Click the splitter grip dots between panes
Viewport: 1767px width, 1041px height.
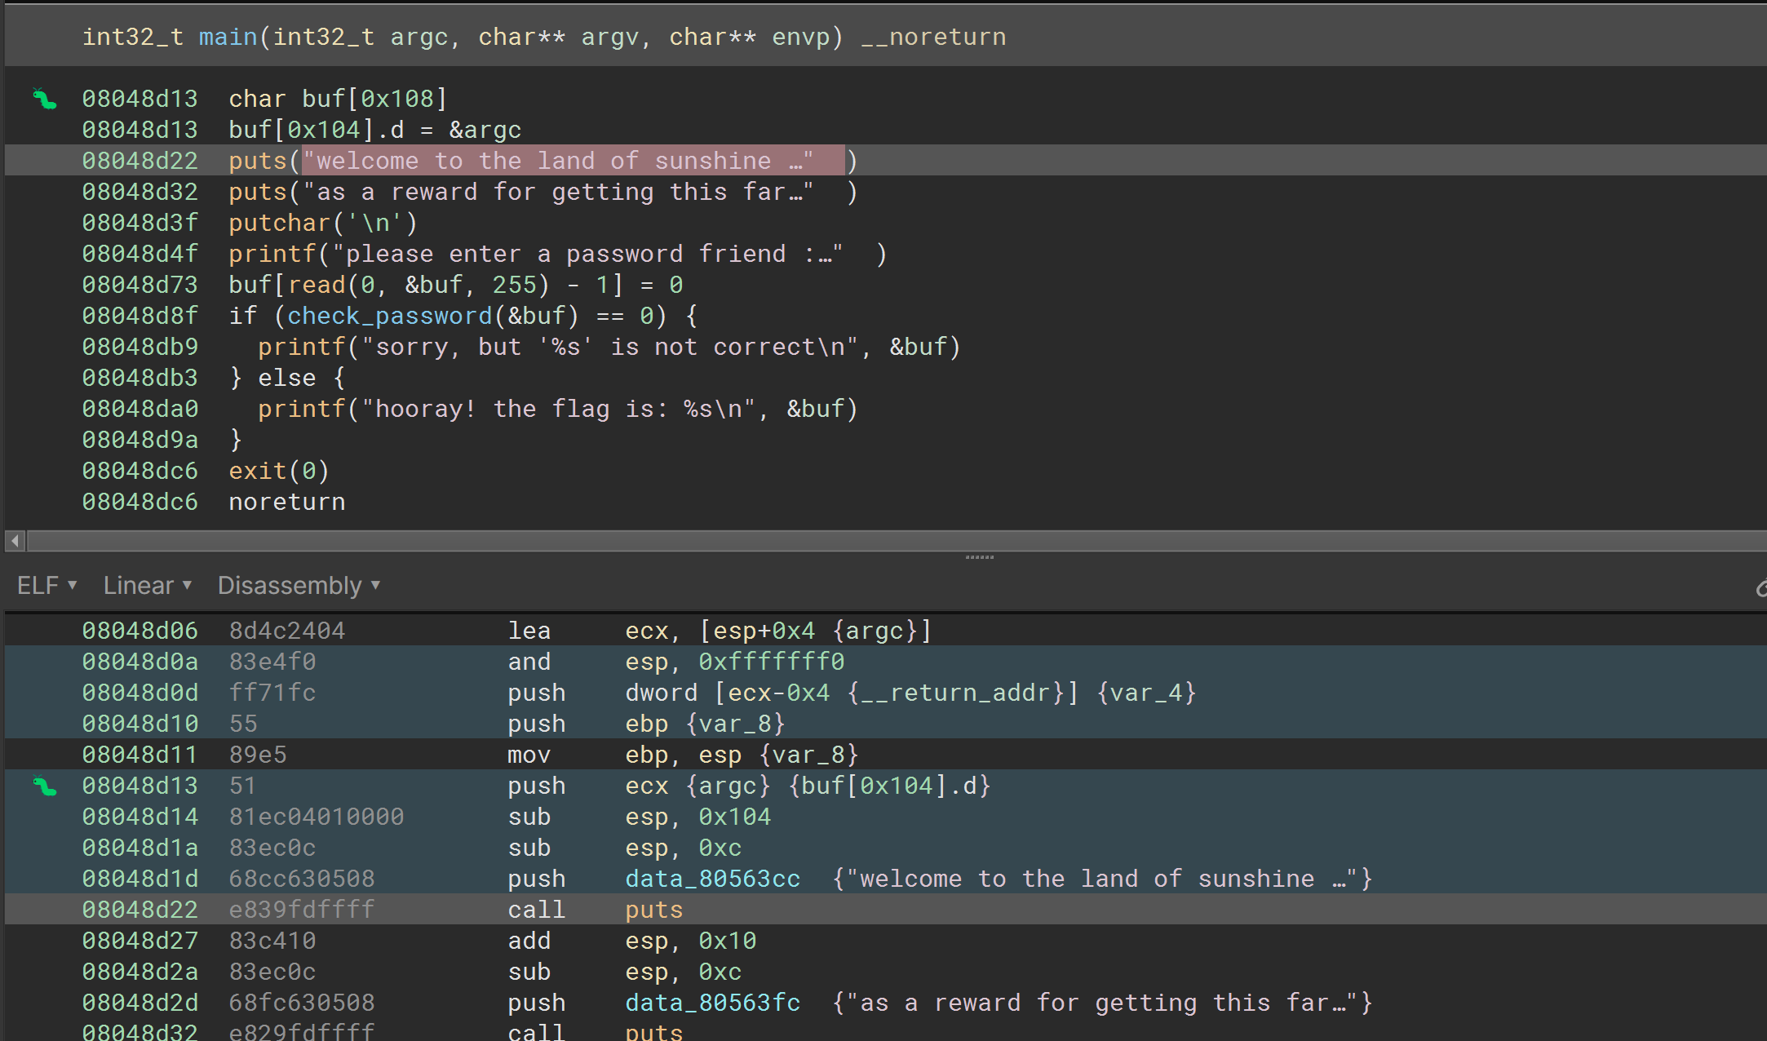click(x=979, y=556)
